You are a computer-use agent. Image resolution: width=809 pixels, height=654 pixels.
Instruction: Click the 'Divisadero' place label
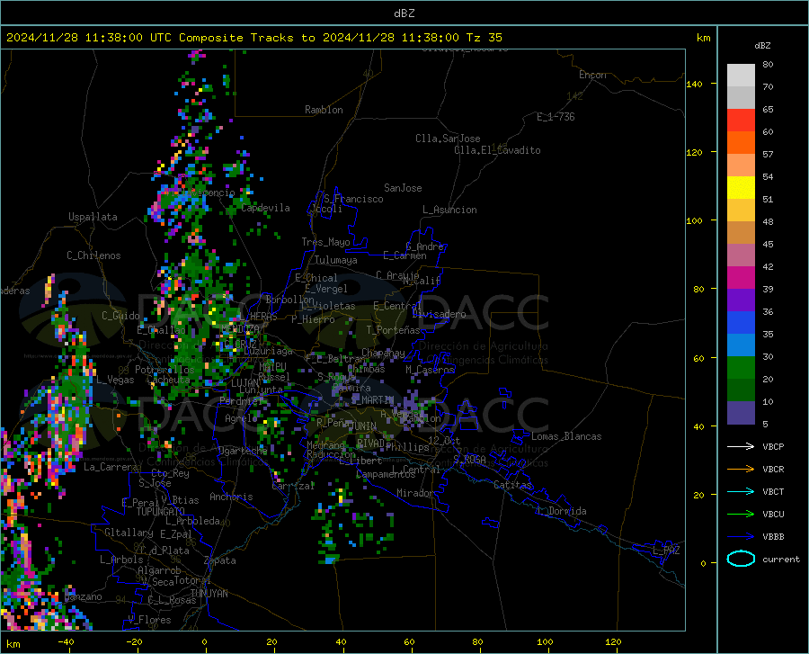[x=439, y=314]
